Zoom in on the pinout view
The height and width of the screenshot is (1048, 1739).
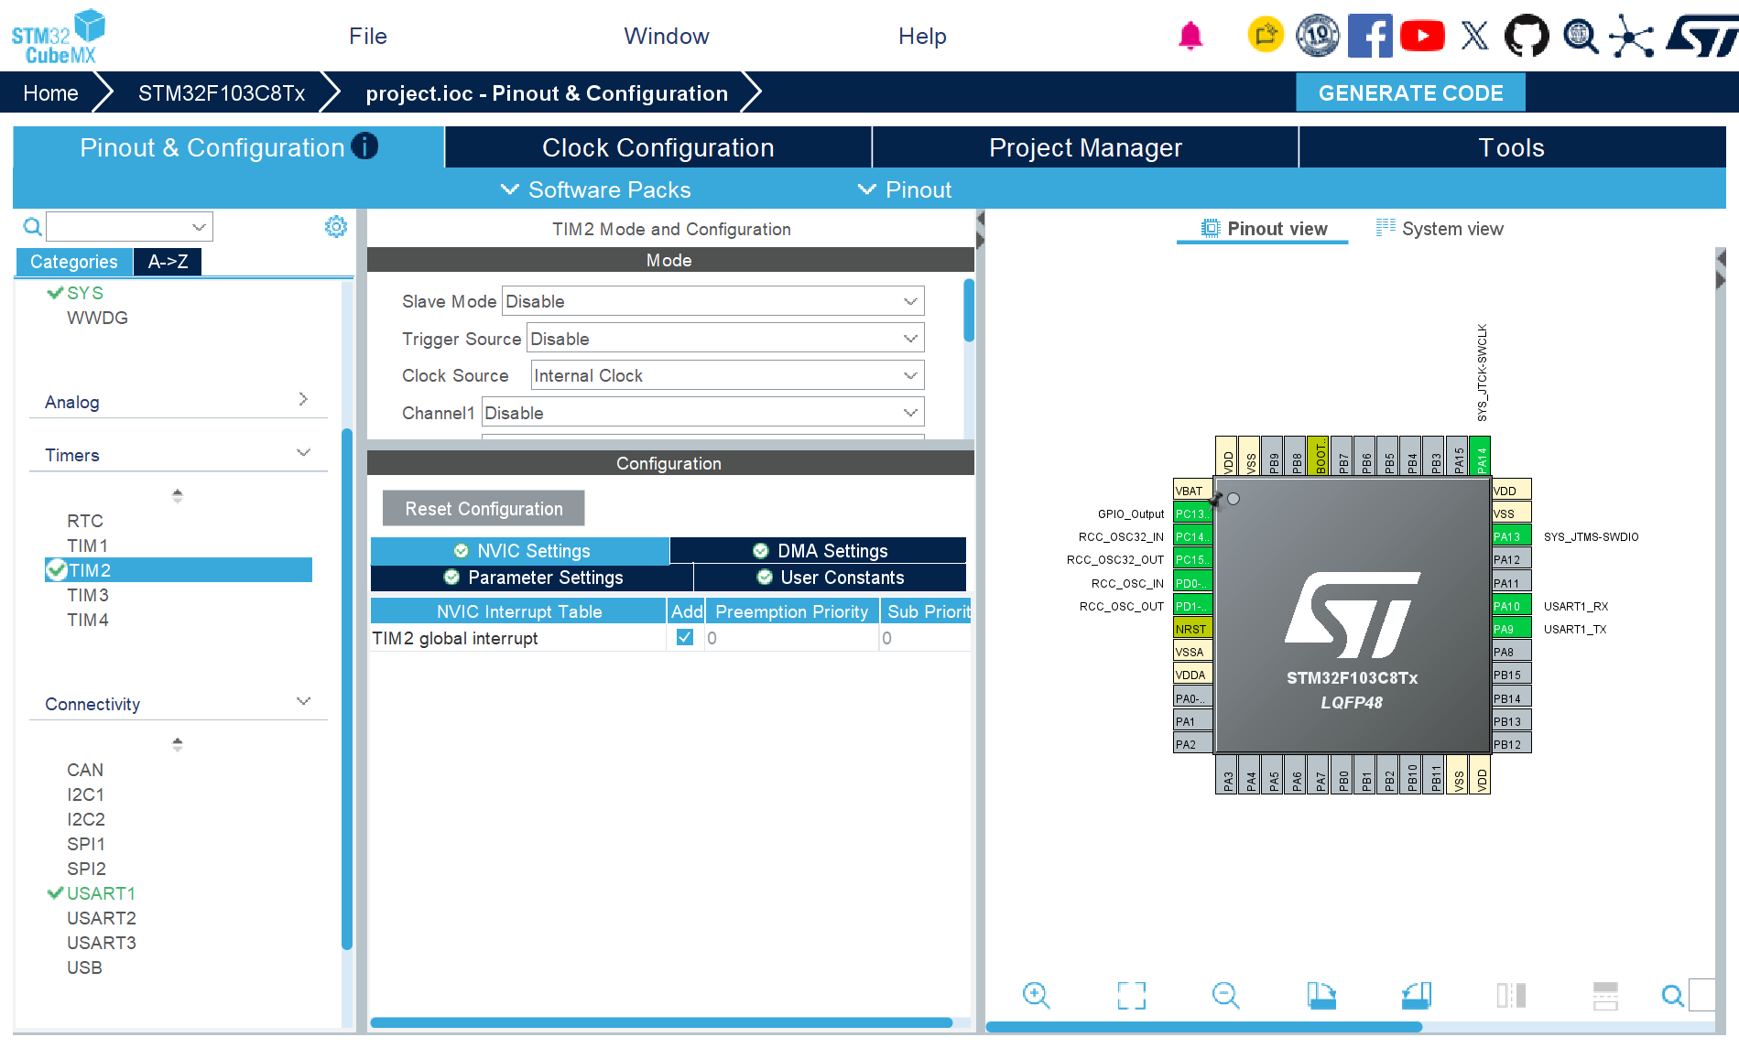(1037, 995)
